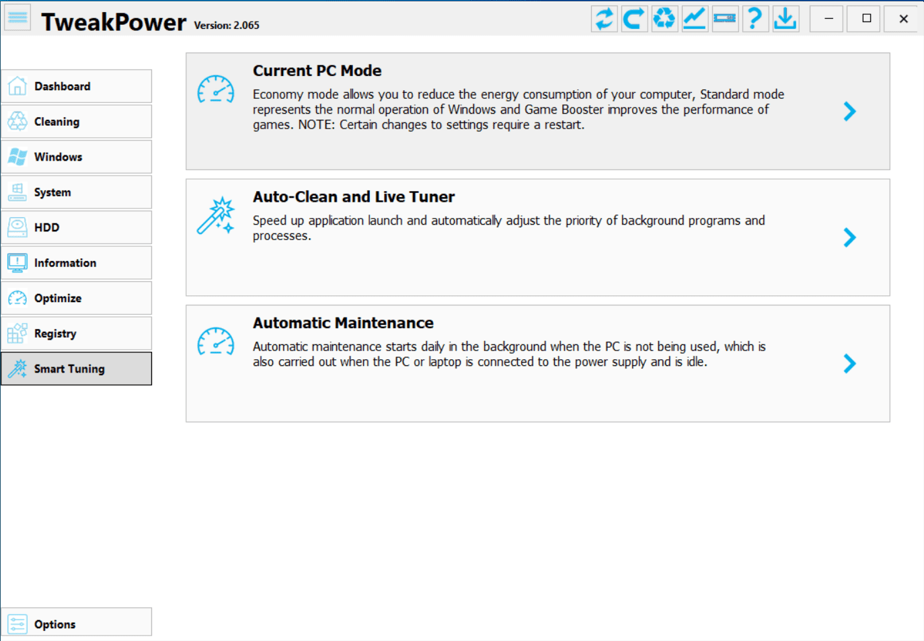Click the download arrow toolbar icon
Screen dimensions: 924x641
(785, 18)
